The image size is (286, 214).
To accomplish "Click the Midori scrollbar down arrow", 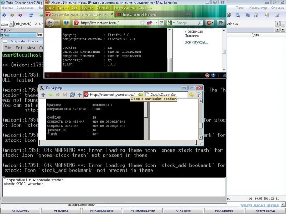I will [201, 137].
